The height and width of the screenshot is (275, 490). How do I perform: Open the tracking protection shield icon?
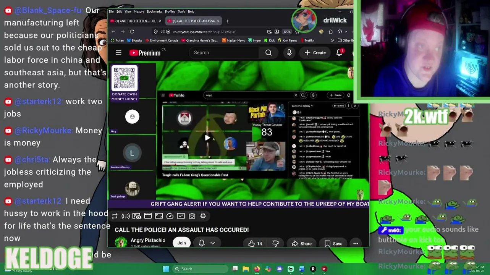(155, 32)
